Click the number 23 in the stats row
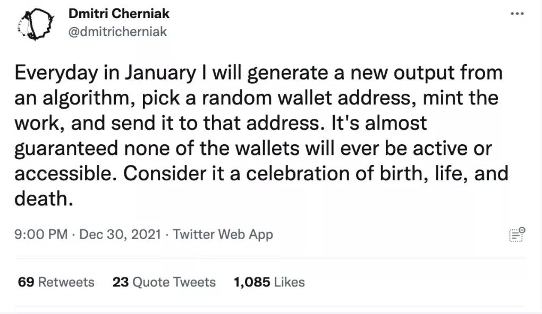542x314 pixels. pyautogui.click(x=121, y=282)
